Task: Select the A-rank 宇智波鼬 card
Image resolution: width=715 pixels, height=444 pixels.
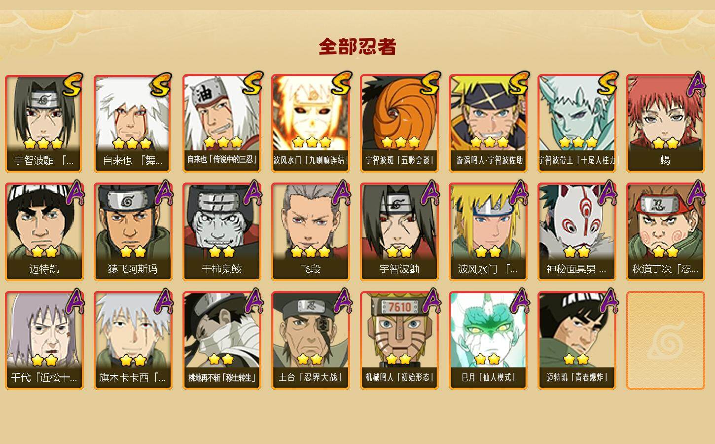Action: pos(399,232)
